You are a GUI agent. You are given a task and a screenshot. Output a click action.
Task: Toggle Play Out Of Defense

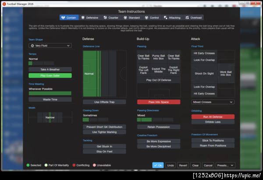[159, 80]
